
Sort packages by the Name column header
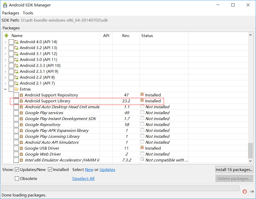[x=17, y=35]
